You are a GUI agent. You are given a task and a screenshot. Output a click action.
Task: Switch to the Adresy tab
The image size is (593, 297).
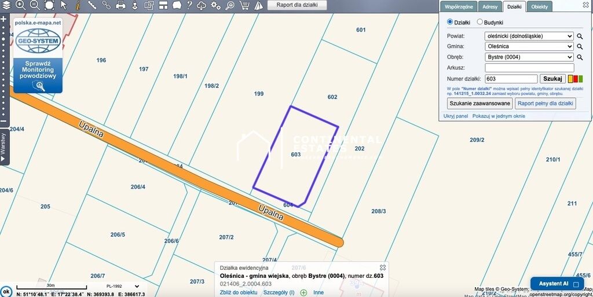[490, 6]
